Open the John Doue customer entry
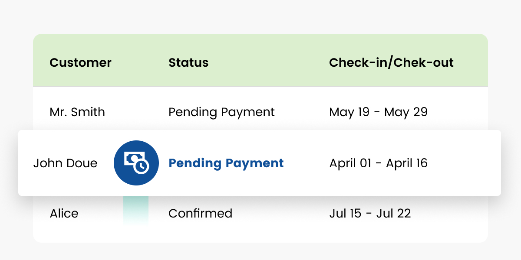521x260 pixels. coord(66,163)
